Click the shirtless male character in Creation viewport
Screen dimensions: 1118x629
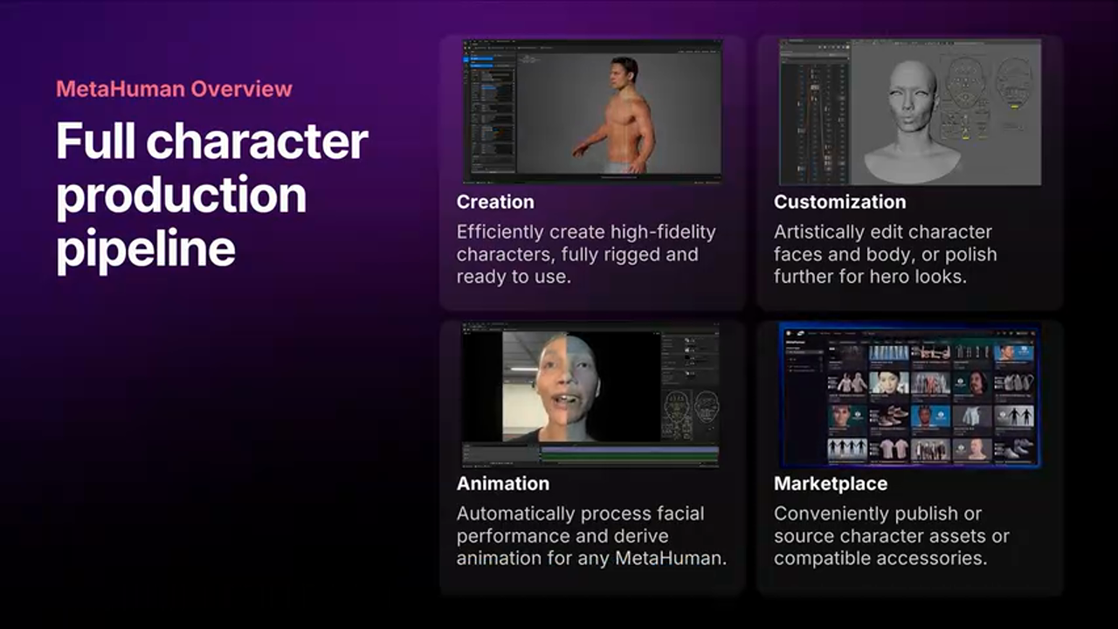[622, 118]
